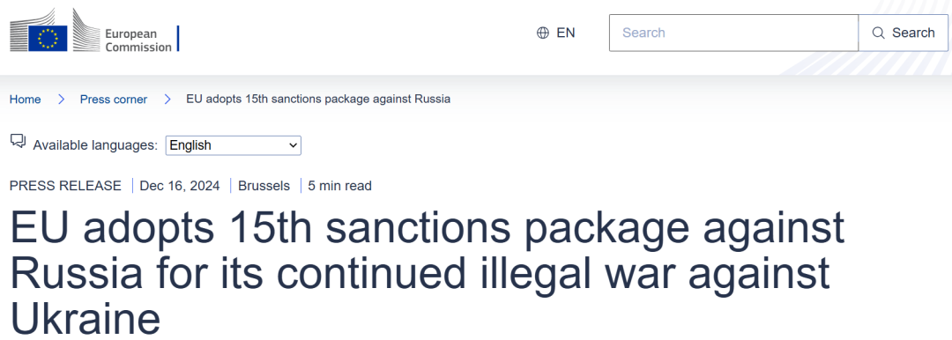Click the chevron after Press corner breadcrumb

pyautogui.click(x=167, y=99)
